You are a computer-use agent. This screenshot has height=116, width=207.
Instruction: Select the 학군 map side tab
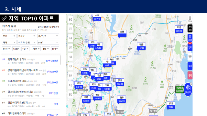tap(71, 85)
